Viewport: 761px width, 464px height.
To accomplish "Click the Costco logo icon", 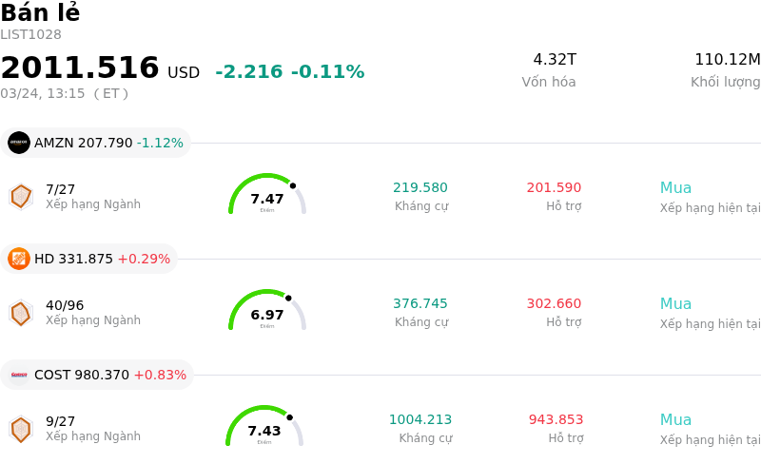I will pyautogui.click(x=19, y=375).
